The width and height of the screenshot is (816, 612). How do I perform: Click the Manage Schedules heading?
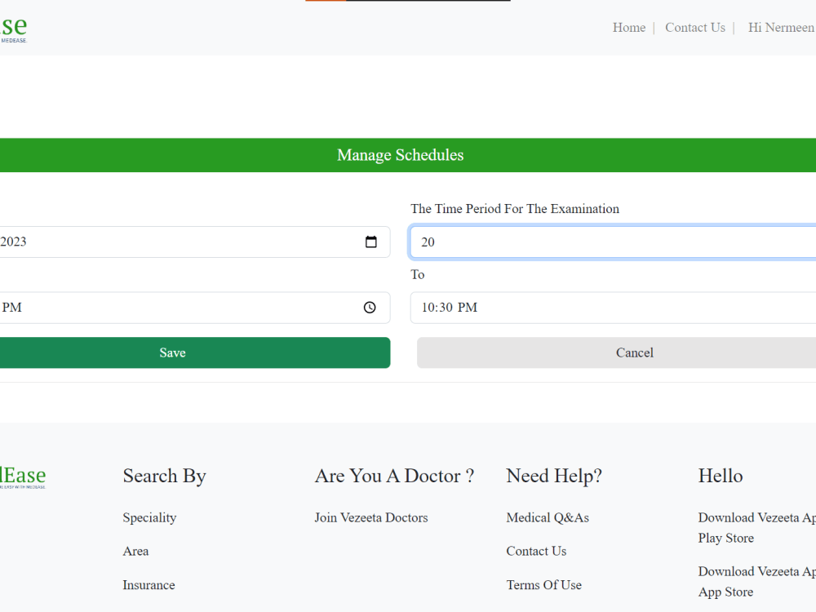click(400, 155)
